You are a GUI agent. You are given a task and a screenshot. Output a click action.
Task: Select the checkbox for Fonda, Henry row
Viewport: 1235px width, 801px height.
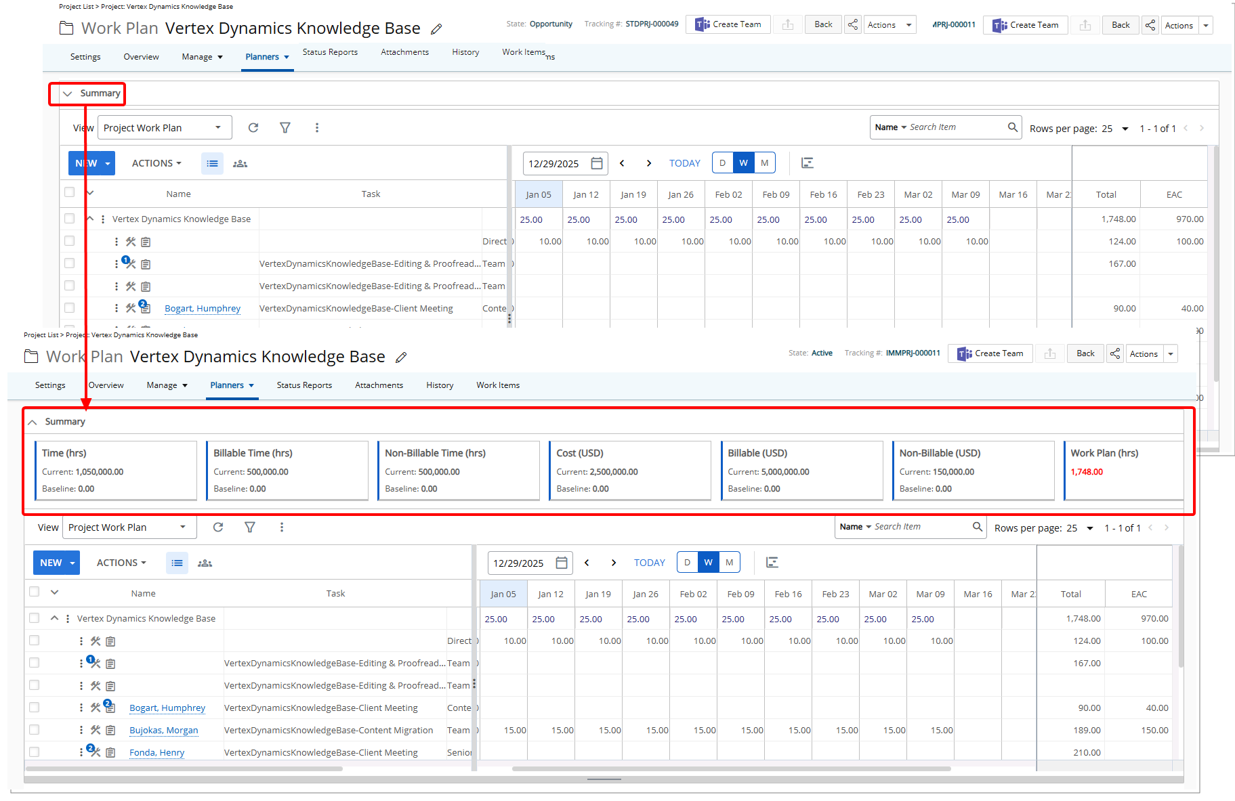coord(35,752)
